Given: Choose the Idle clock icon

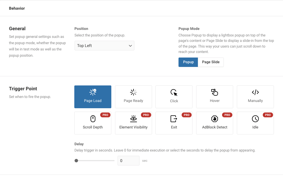Looking at the screenshot, I should (255, 119).
